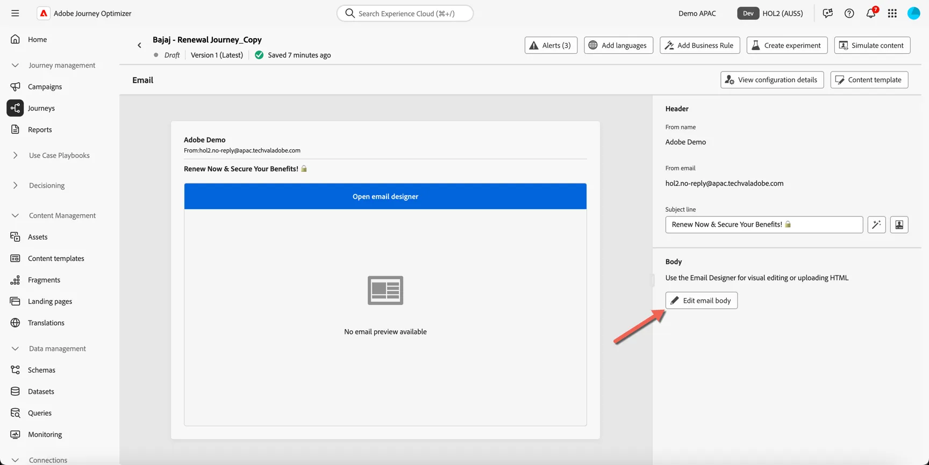Open the user profile avatar
The height and width of the screenshot is (465, 929).
[914, 13]
